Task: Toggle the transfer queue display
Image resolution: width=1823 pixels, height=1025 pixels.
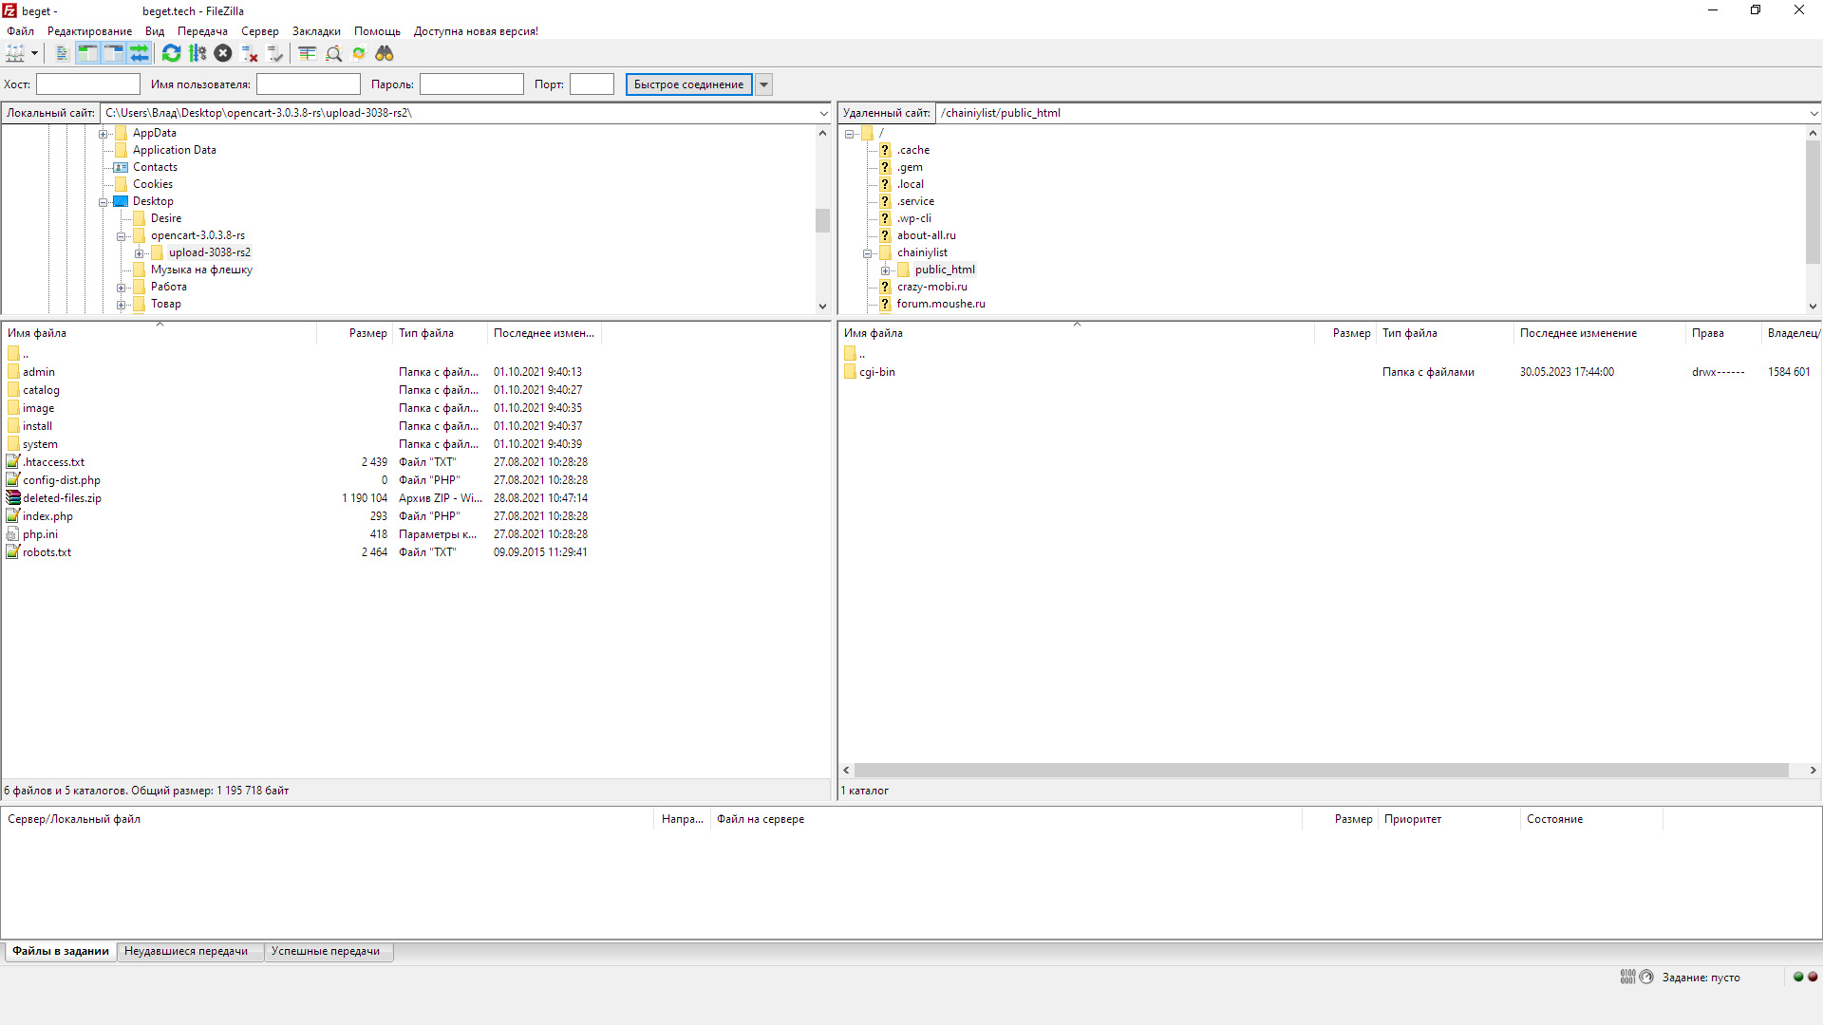Action: pos(140,54)
